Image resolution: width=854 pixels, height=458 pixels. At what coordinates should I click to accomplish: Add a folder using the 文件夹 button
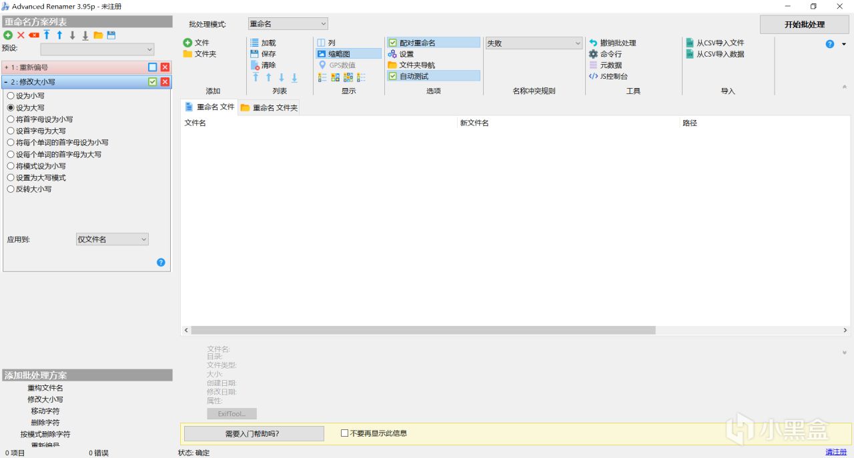(199, 54)
